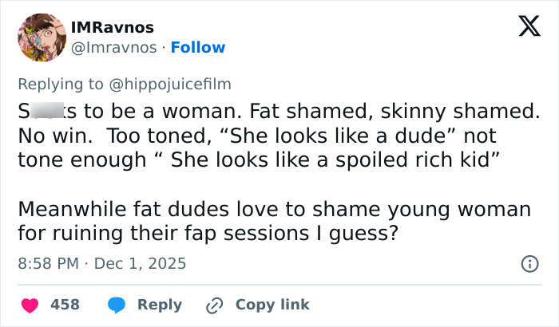Click the X logo icon
Viewport: 559px width, 327px height.
pyautogui.click(x=523, y=30)
